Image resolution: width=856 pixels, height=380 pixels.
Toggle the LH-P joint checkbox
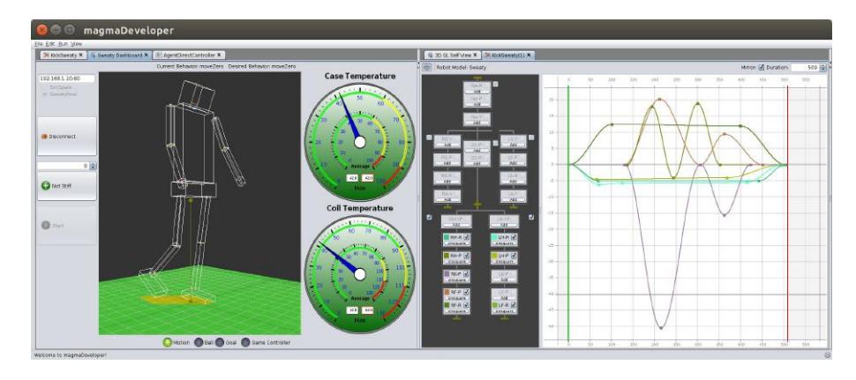(514, 255)
